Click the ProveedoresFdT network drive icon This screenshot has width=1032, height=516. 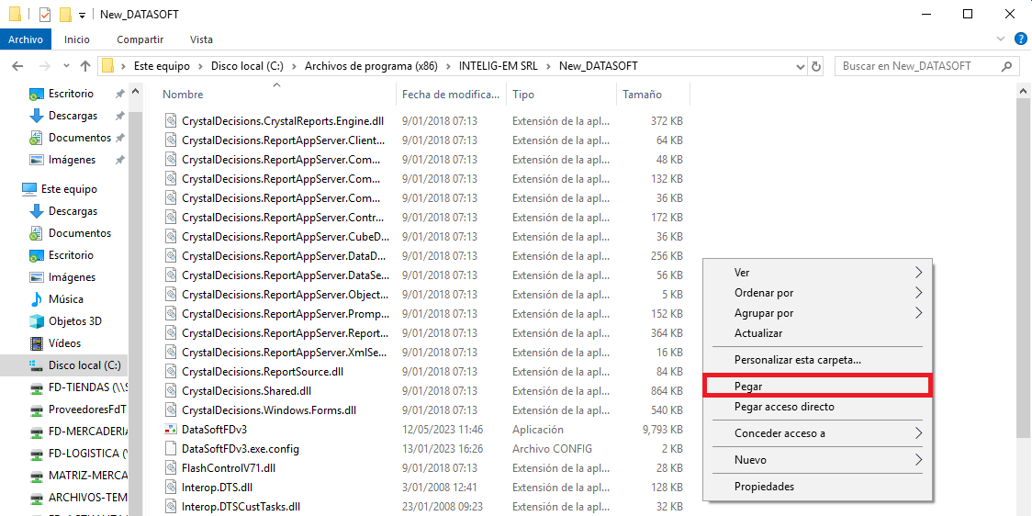click(37, 409)
